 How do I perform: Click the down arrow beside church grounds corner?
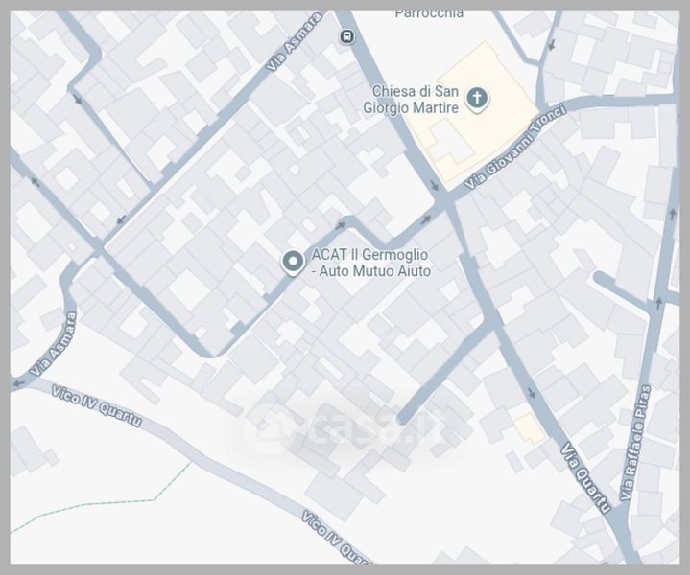[435, 186]
